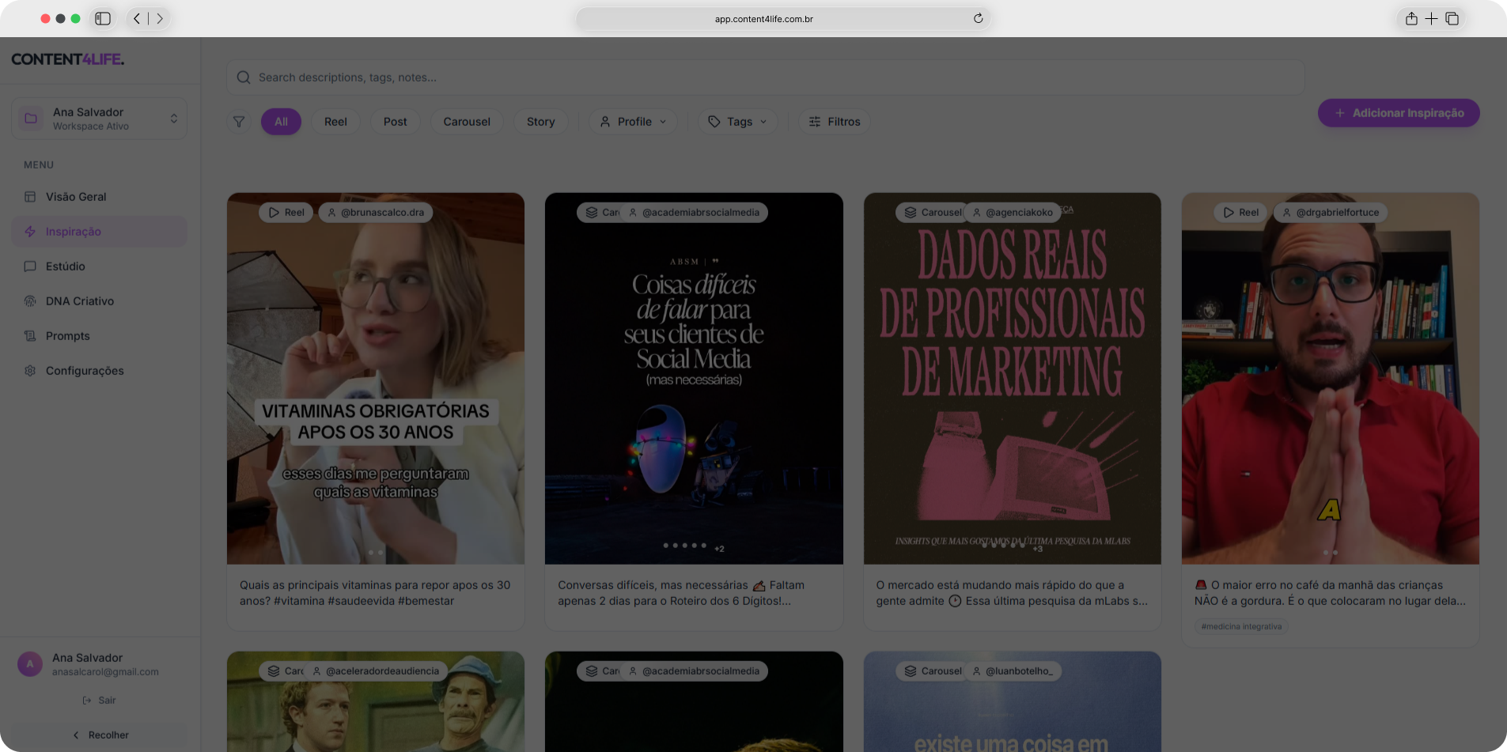This screenshot has width=1507, height=752.
Task: Click the Adicionar Inspiração button
Action: (1399, 113)
